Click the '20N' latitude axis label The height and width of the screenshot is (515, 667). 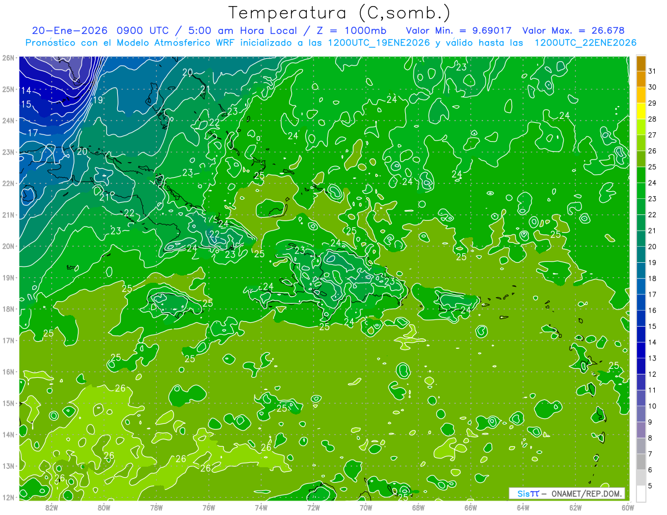8,246
